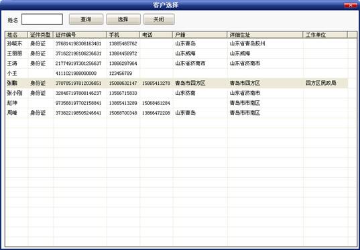Click the 详细住址 column header
This screenshot has height=250, width=360.
[265, 35]
